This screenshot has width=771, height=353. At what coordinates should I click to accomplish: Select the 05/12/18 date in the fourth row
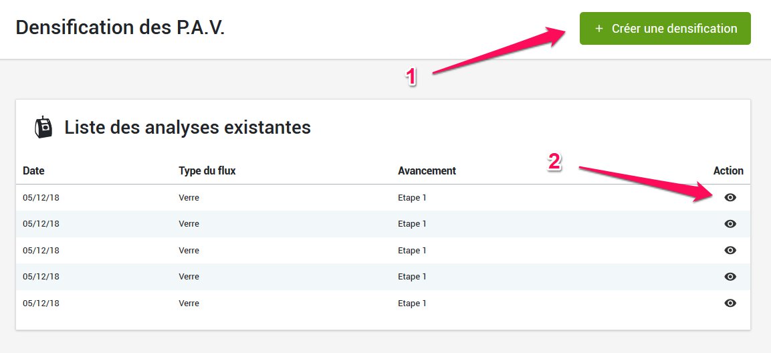tap(41, 277)
